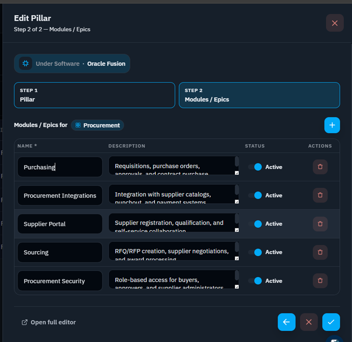Edit the Sourcing name field

tap(60, 252)
